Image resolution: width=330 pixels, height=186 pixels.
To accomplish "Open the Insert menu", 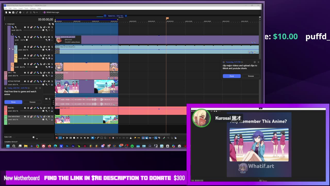I will click(20, 9).
